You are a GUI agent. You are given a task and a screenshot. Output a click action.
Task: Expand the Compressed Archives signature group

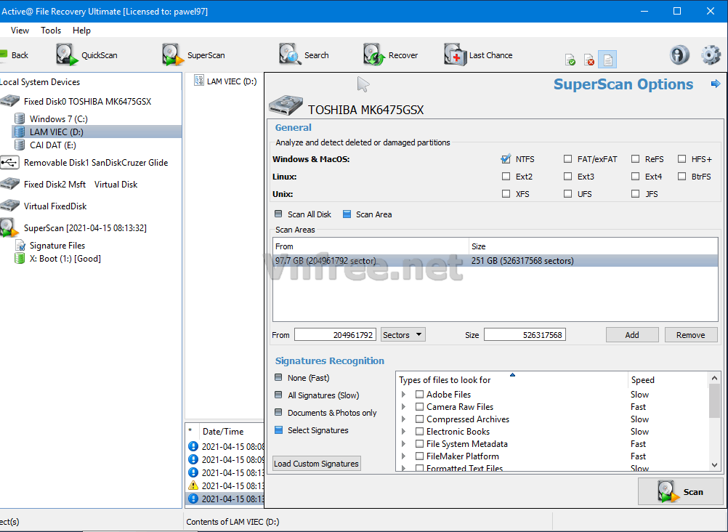click(404, 419)
